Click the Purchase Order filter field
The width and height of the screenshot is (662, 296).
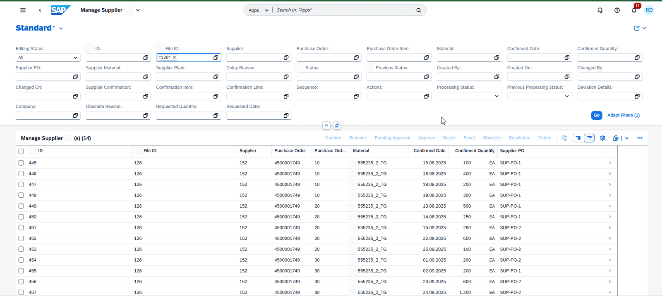point(324,58)
